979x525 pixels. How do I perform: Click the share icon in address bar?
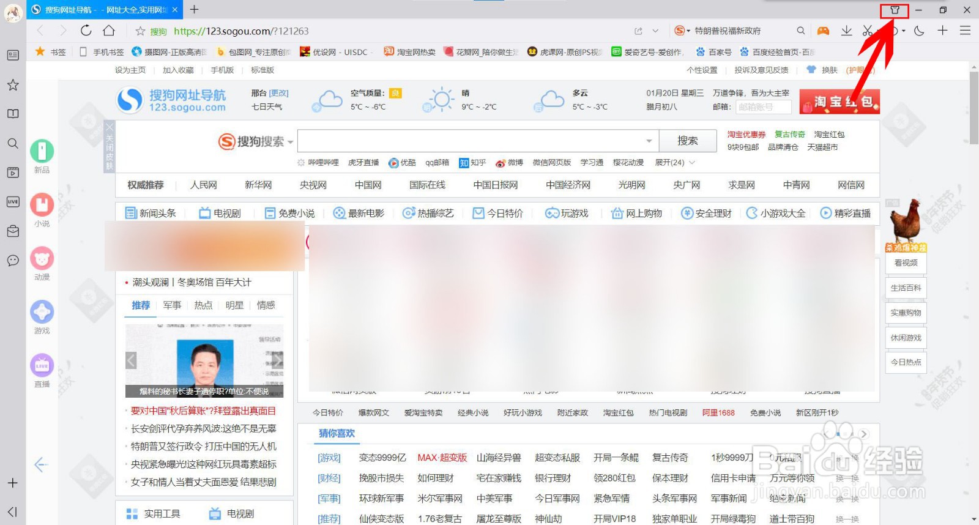coord(638,31)
